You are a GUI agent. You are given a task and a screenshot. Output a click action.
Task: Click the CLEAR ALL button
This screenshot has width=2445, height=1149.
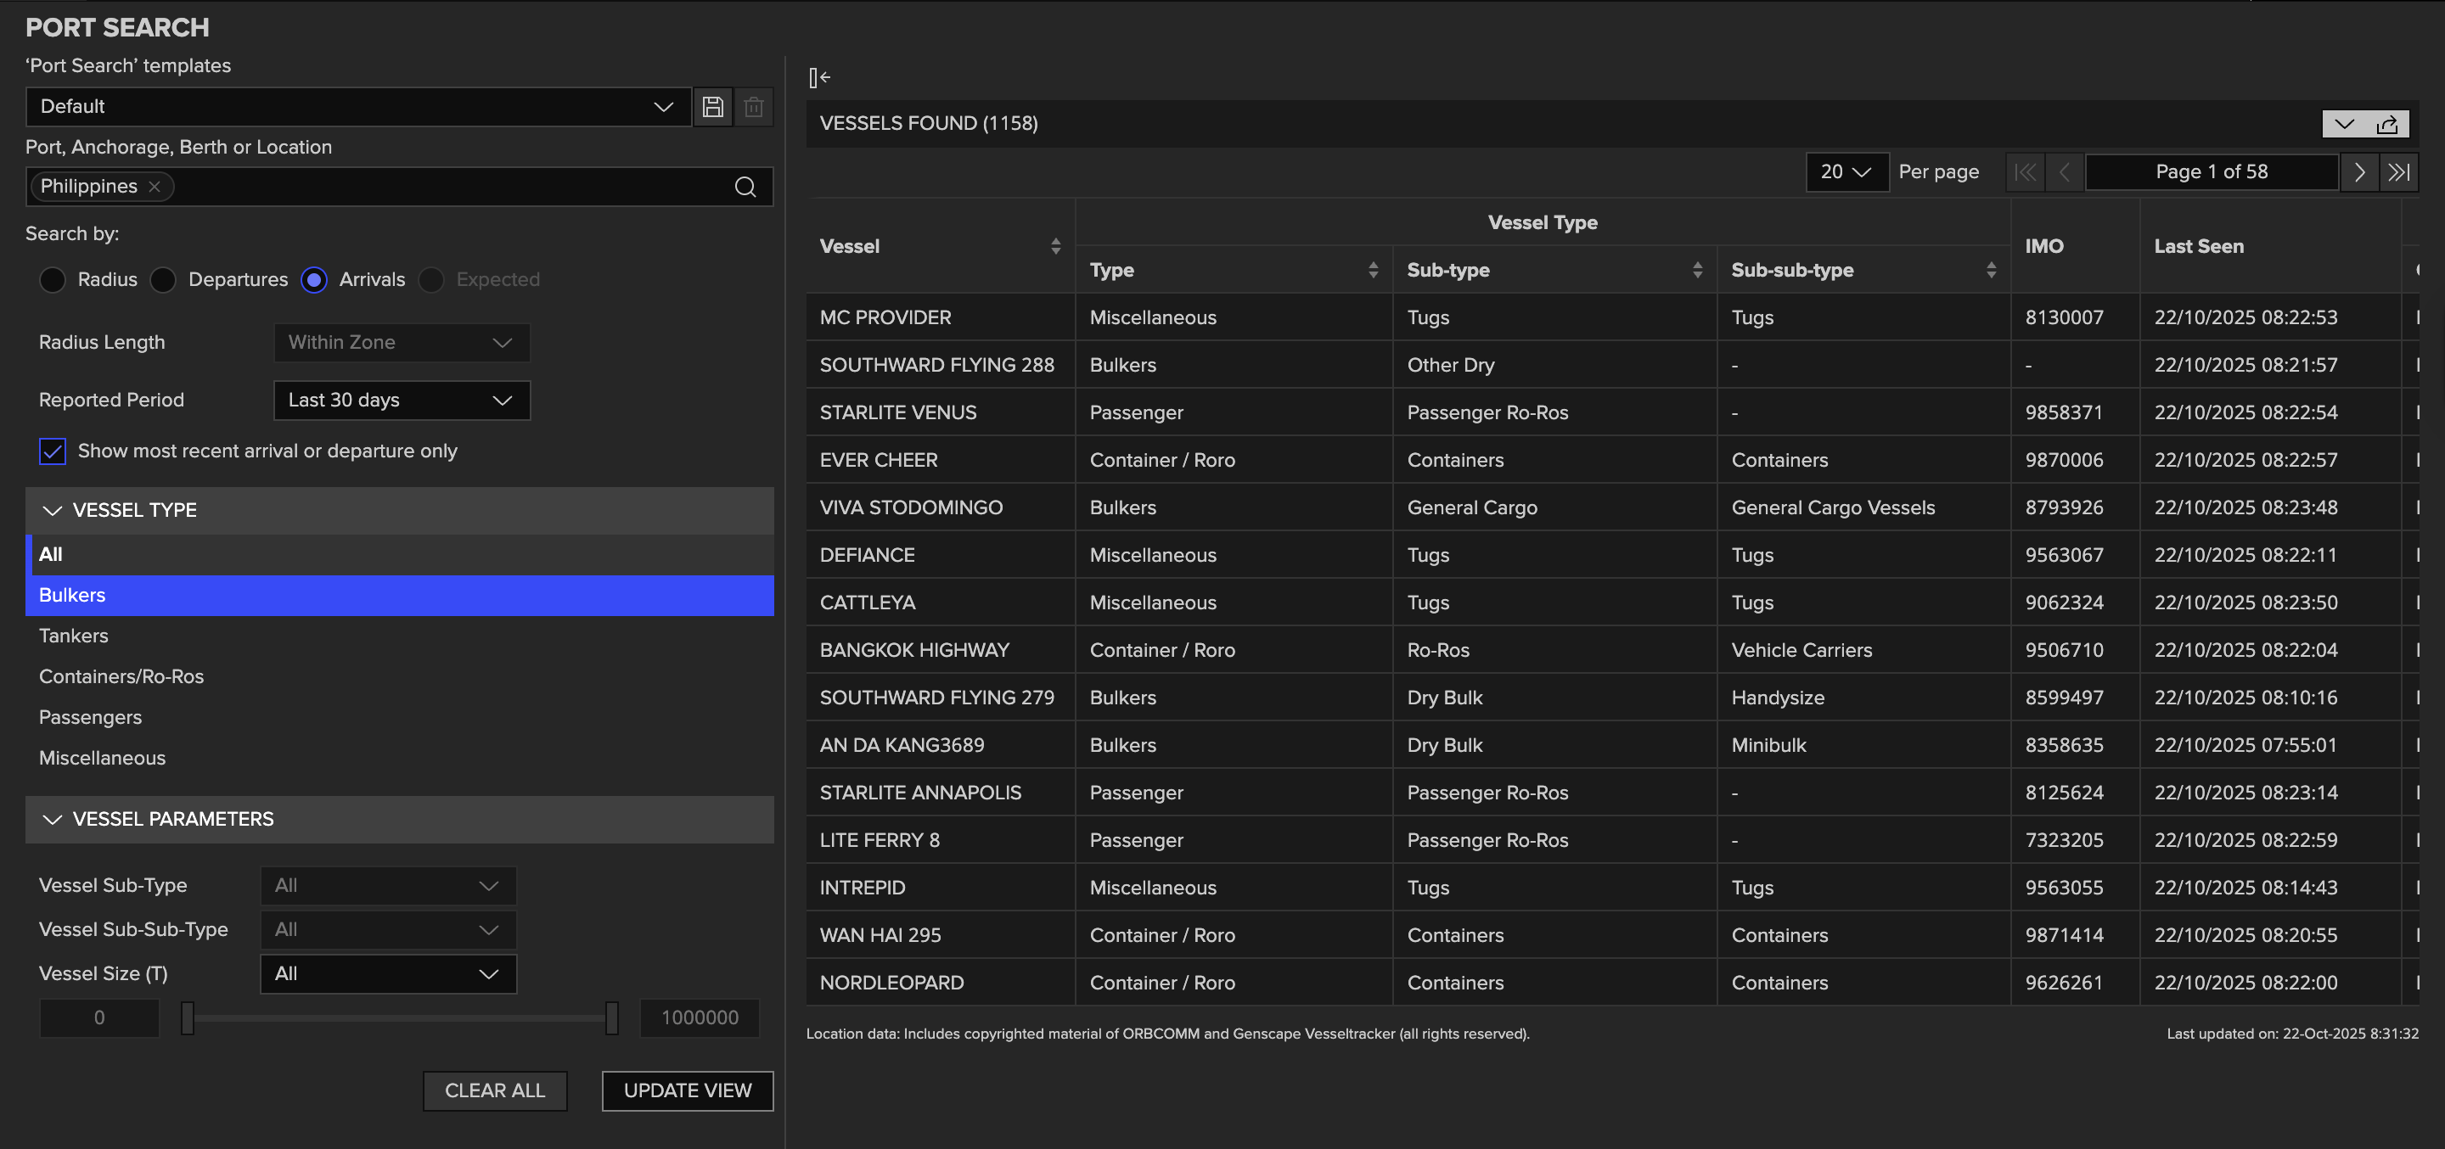tap(494, 1091)
